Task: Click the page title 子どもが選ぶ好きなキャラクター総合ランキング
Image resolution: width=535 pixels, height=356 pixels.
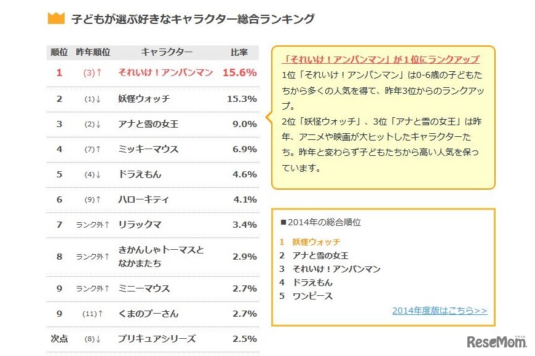Action: click(192, 19)
